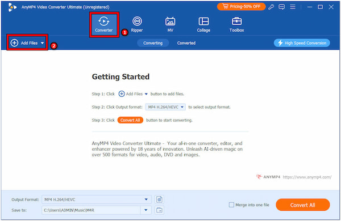This screenshot has width=341, height=221.
Task: Close the AnyMP4 window
Action: [x=331, y=7]
